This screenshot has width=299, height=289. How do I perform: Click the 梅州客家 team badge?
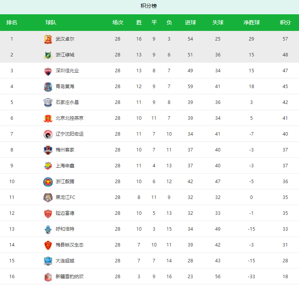point(48,150)
